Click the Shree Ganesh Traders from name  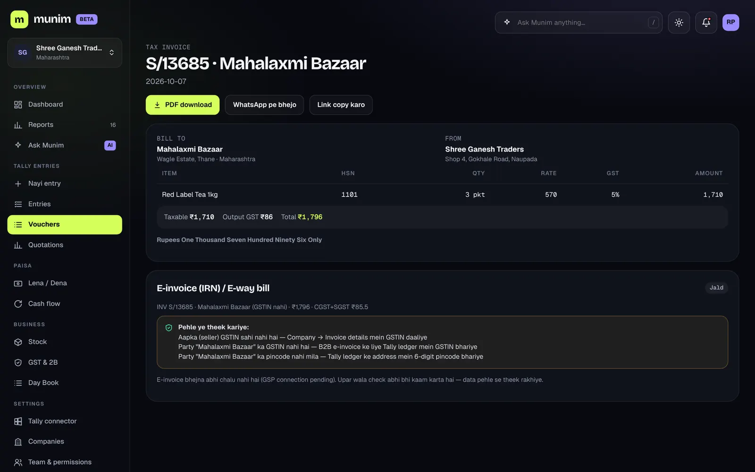(484, 149)
